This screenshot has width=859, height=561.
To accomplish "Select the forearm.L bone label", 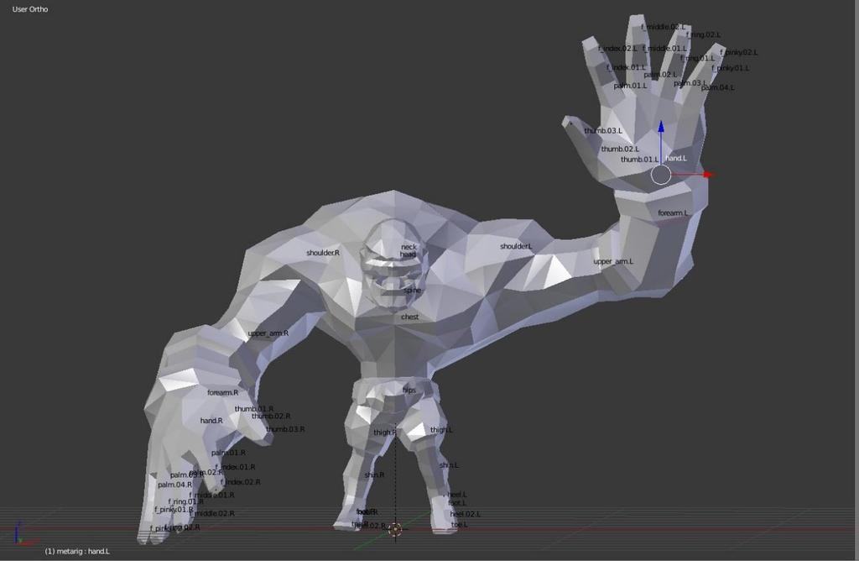I will point(673,212).
